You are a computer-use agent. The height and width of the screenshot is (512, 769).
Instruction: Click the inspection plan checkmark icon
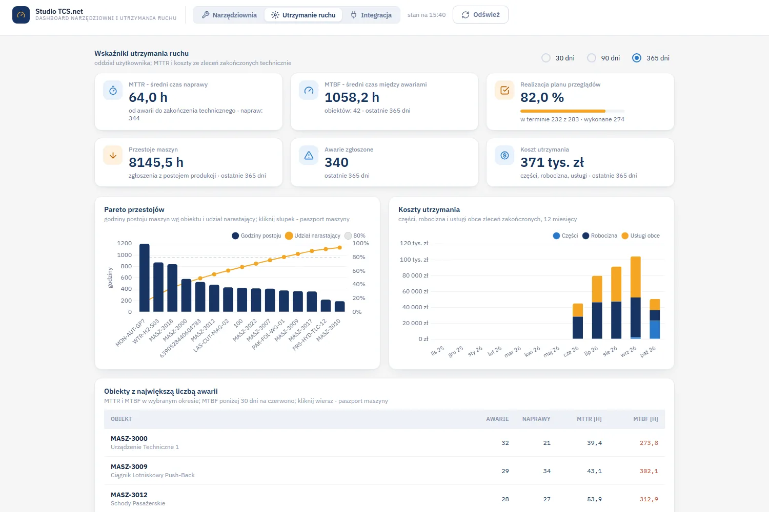click(504, 91)
